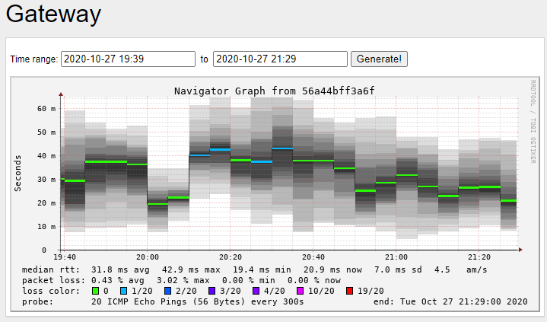Click the blue 2/20 loss color swatch
The image size is (547, 322).
click(x=167, y=291)
